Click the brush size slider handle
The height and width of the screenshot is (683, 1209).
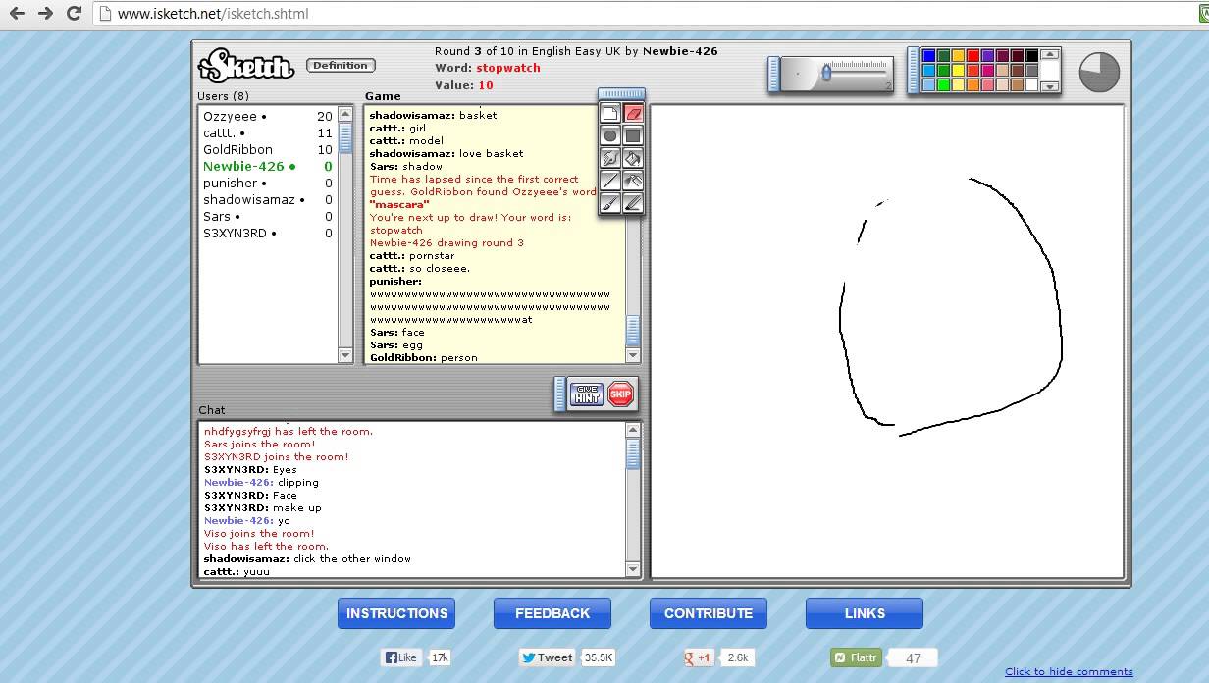point(826,72)
